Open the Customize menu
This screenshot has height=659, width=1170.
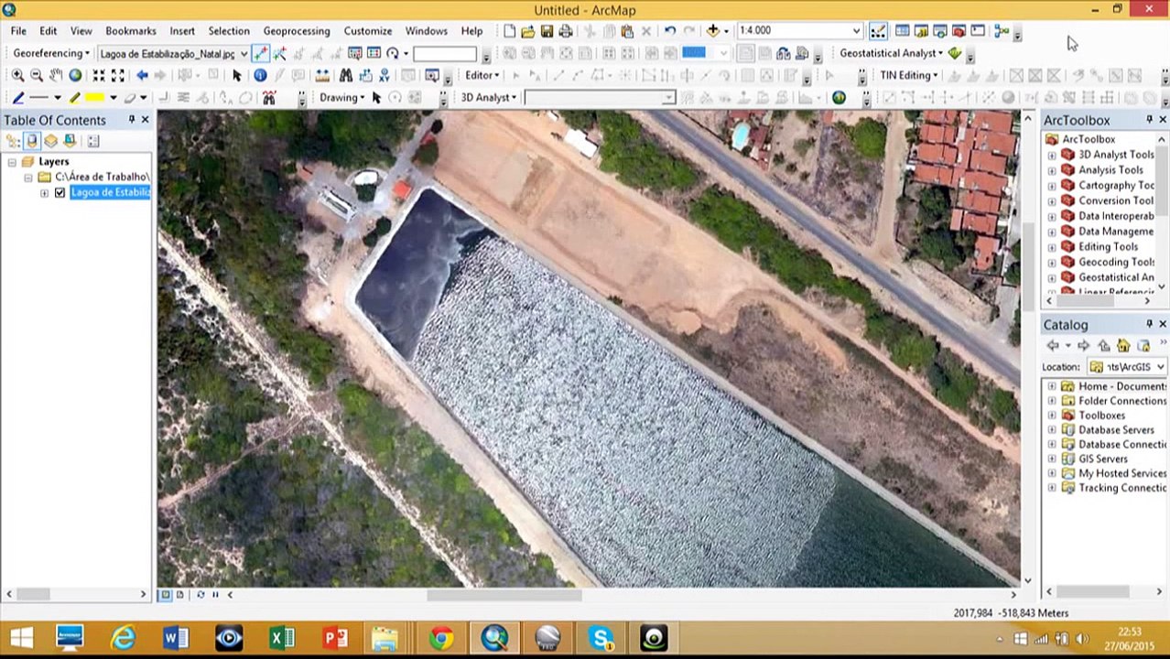coord(367,30)
